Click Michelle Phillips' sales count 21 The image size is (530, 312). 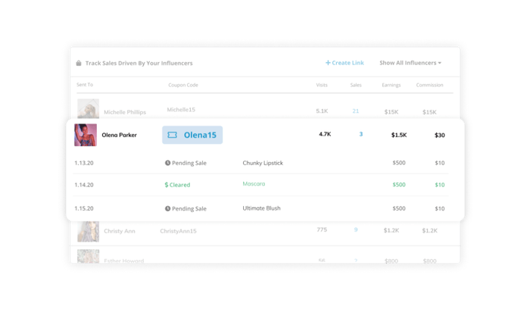(x=356, y=111)
